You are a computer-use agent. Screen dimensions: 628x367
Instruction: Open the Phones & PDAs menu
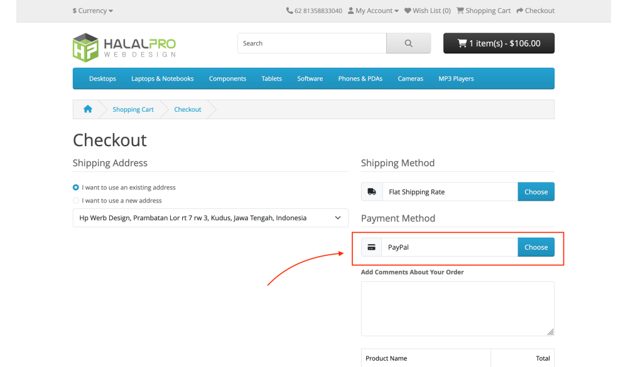click(360, 78)
